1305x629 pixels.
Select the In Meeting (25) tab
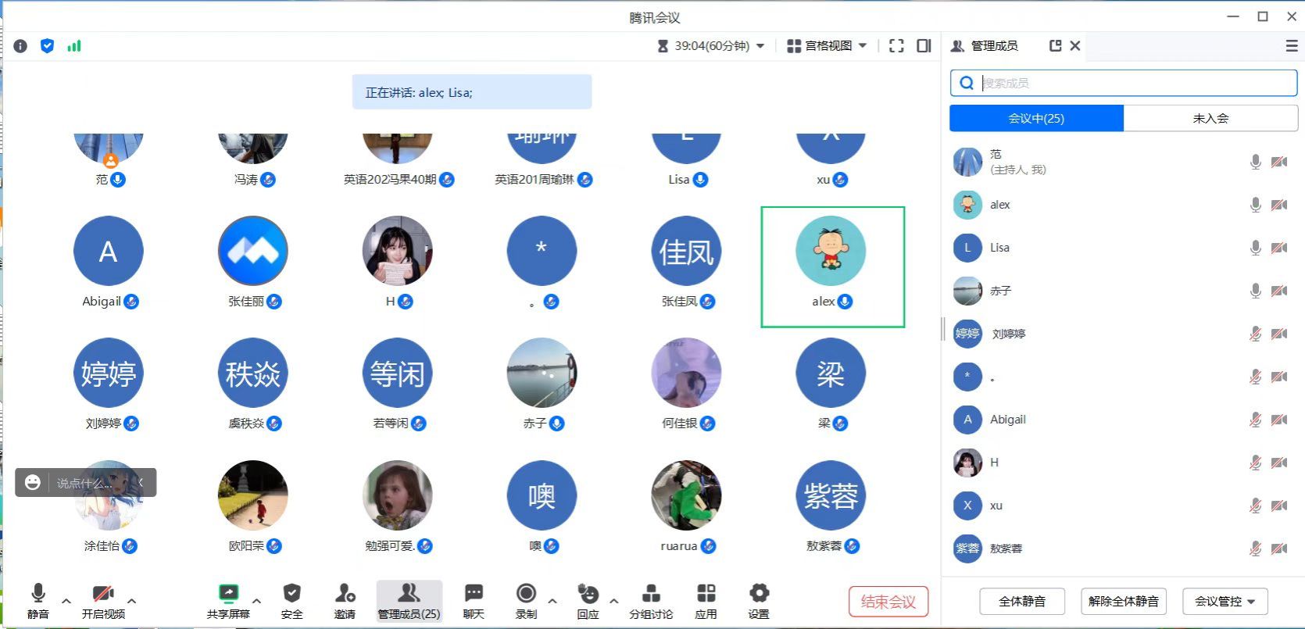click(x=1036, y=118)
